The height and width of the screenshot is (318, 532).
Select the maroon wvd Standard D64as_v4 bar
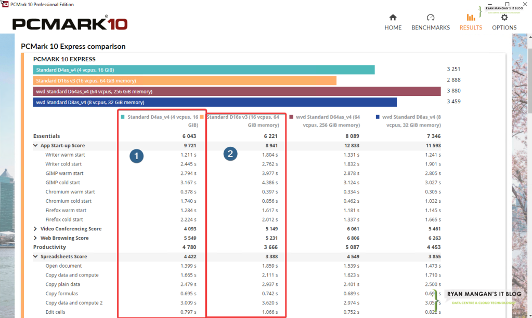237,91
